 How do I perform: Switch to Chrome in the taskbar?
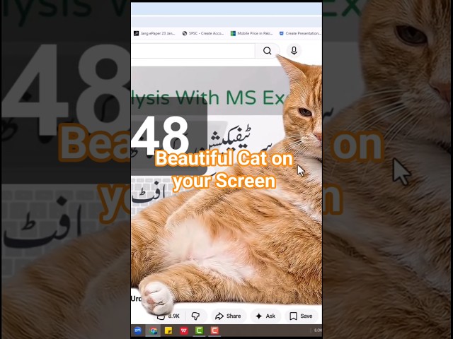click(x=153, y=331)
